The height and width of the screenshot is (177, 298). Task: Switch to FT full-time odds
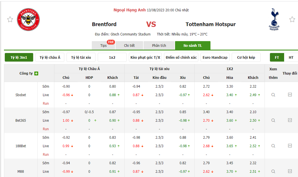coord(277,57)
